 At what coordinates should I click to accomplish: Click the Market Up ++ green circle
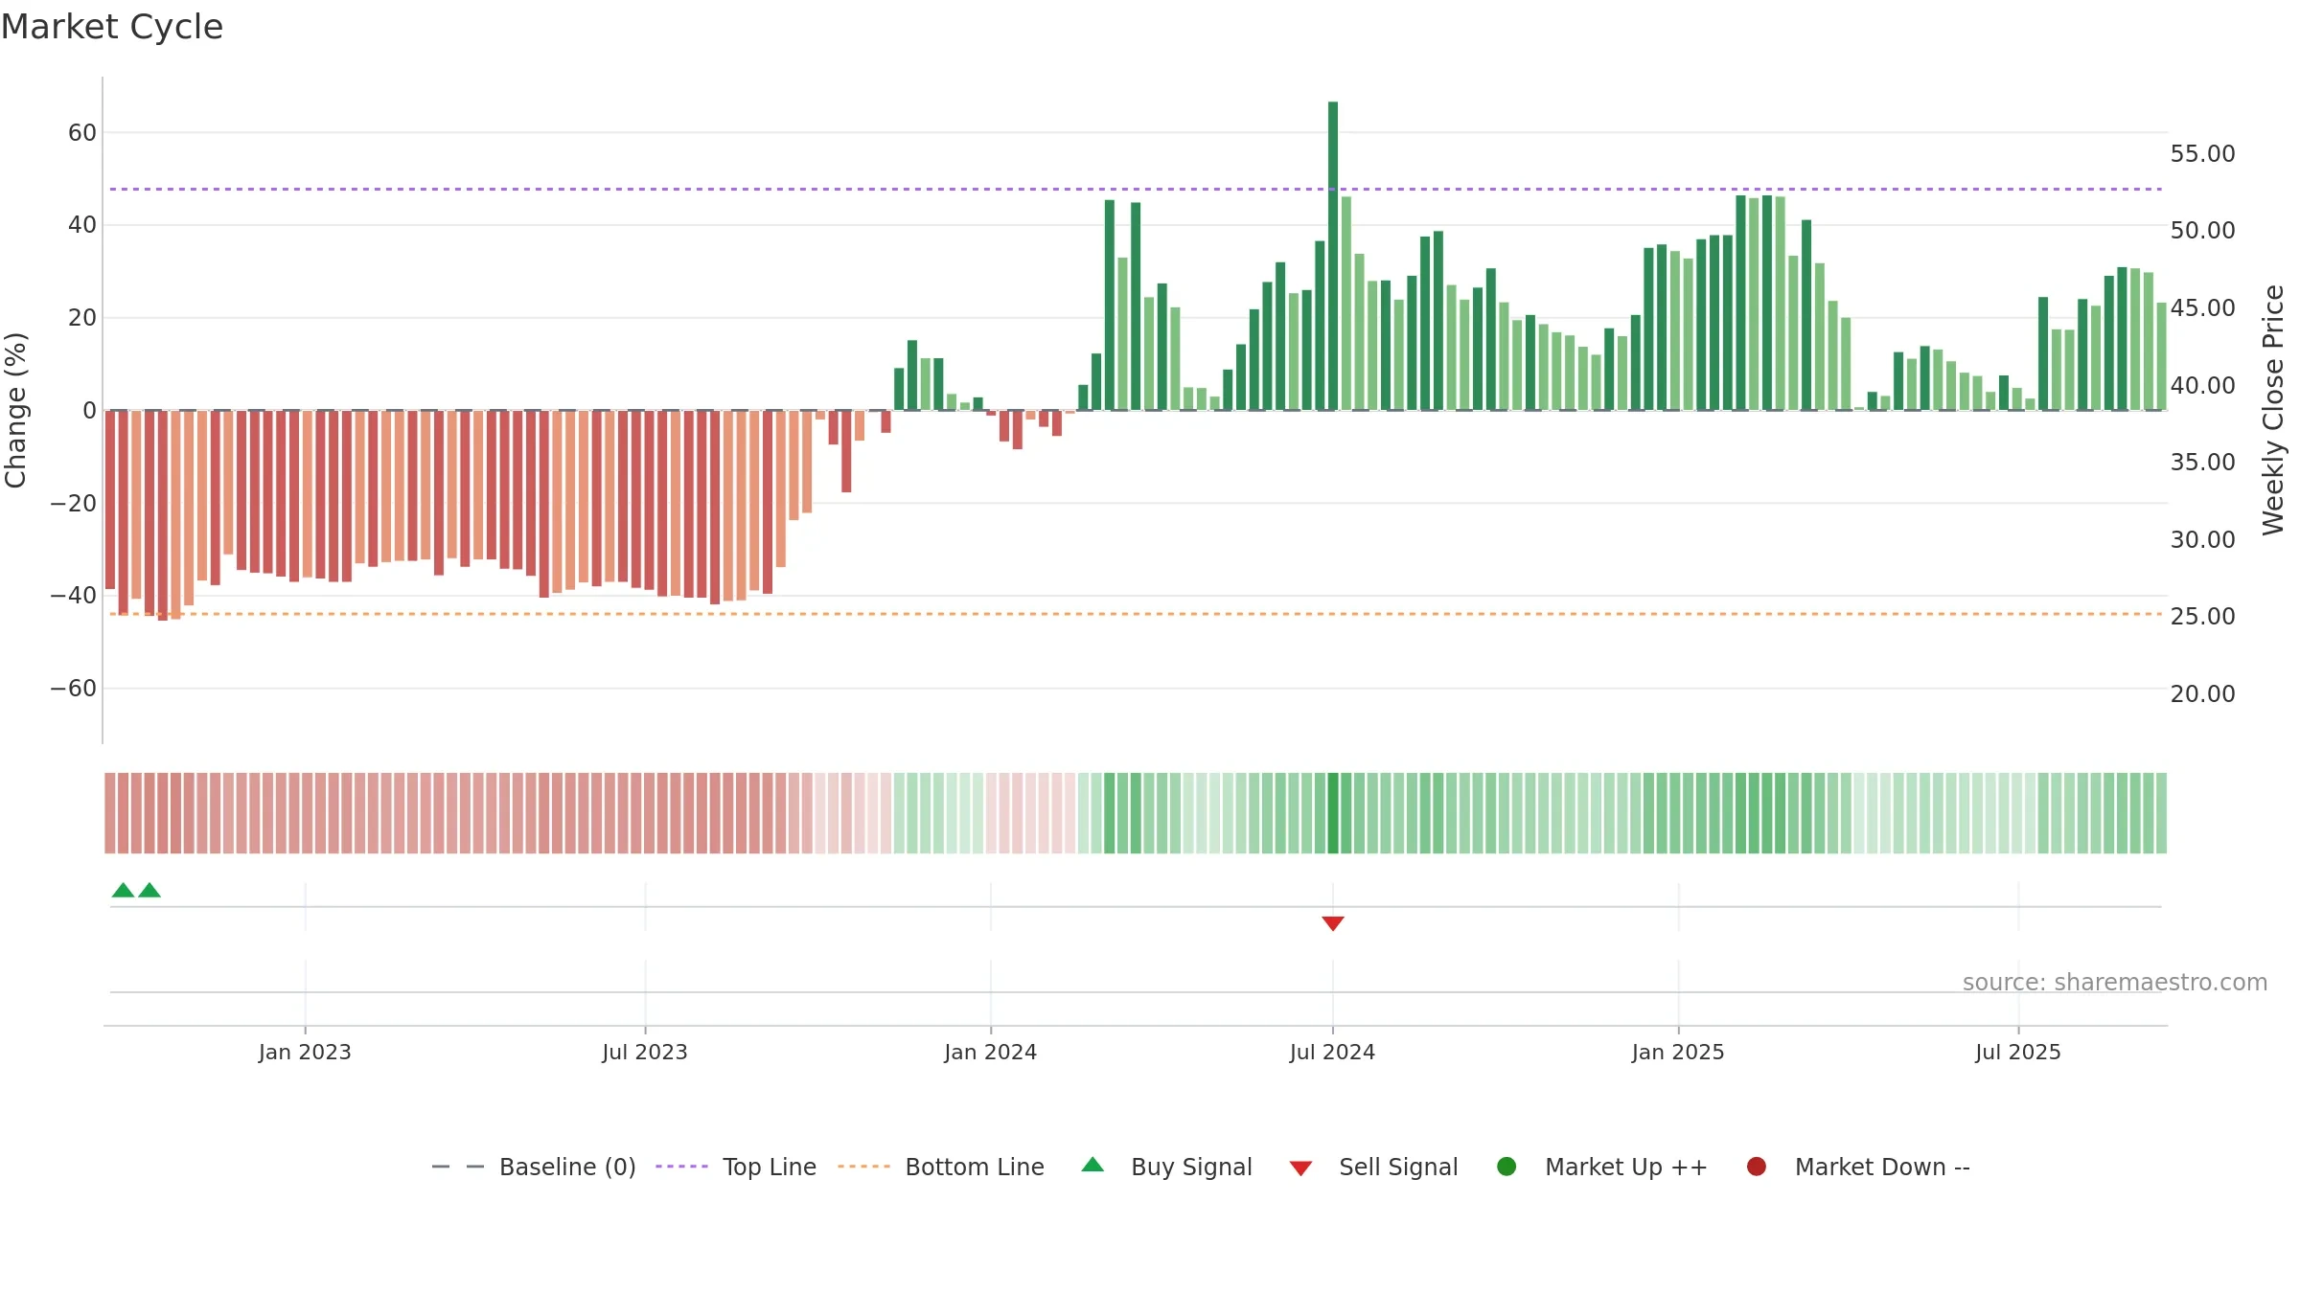coord(1506,1167)
